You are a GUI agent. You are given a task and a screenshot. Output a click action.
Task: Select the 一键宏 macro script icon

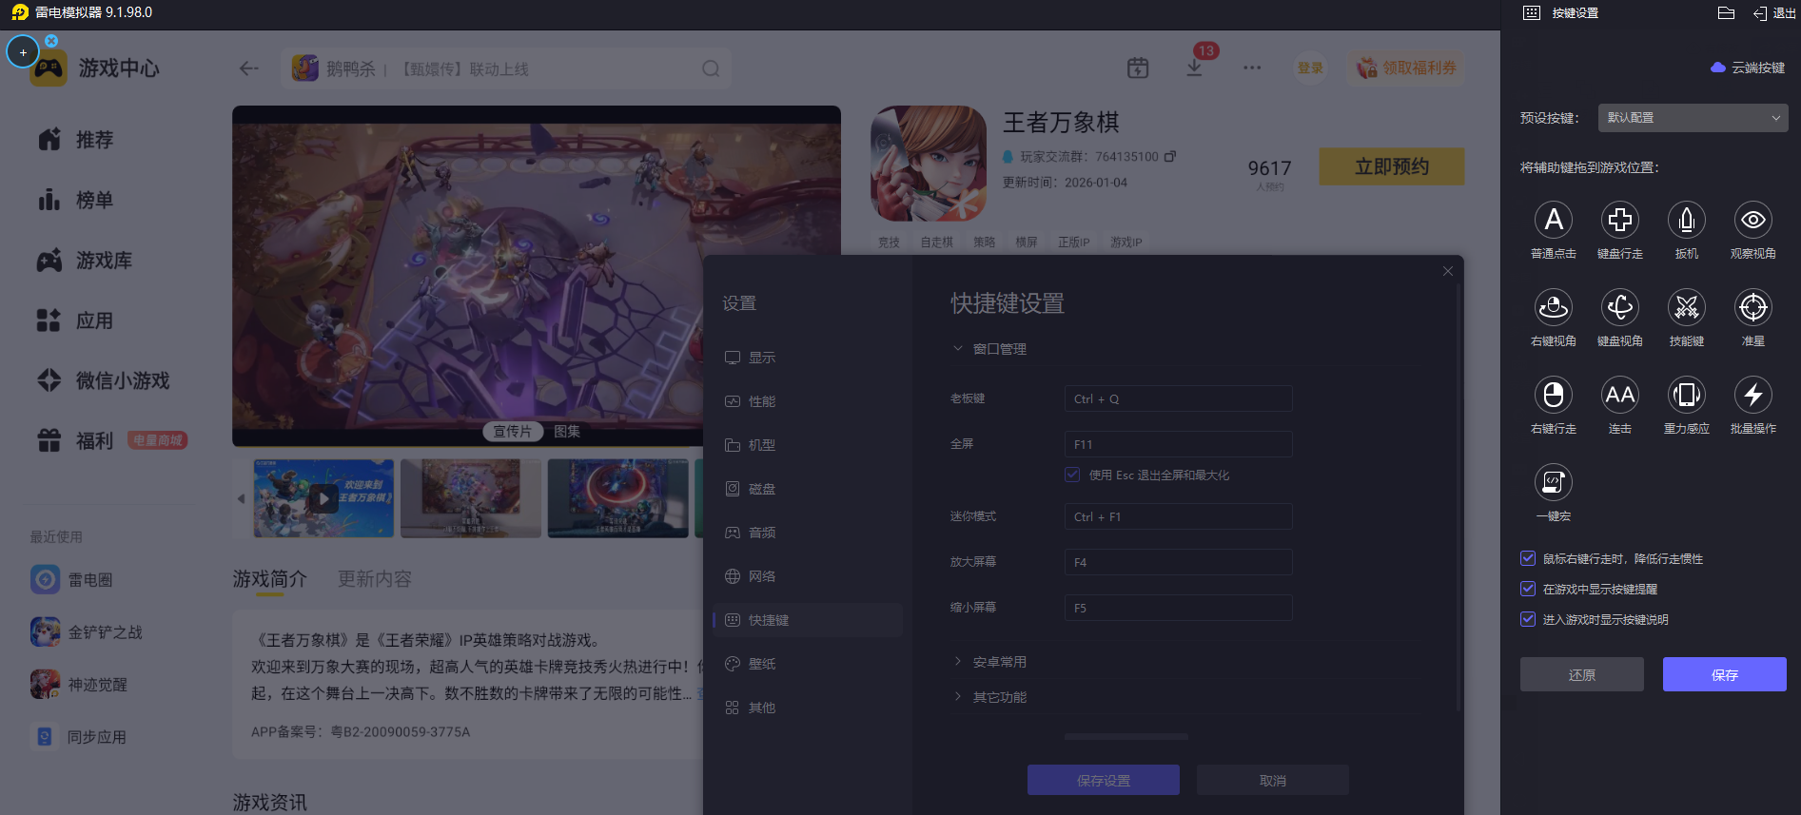[1554, 482]
